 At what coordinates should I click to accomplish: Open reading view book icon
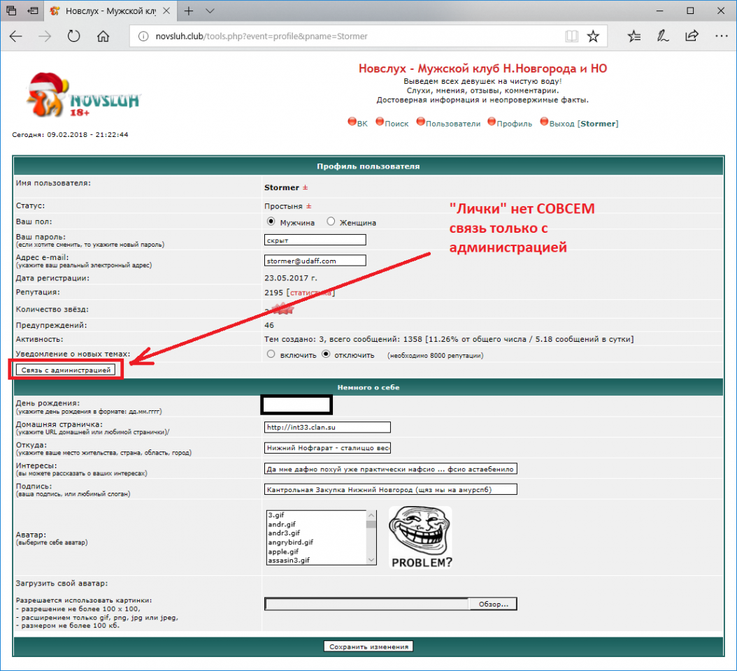tap(571, 36)
